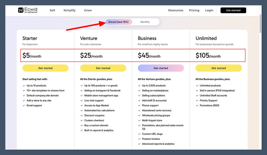
Task: Click checkmark next to Live chat support
Action: pos(82,101)
